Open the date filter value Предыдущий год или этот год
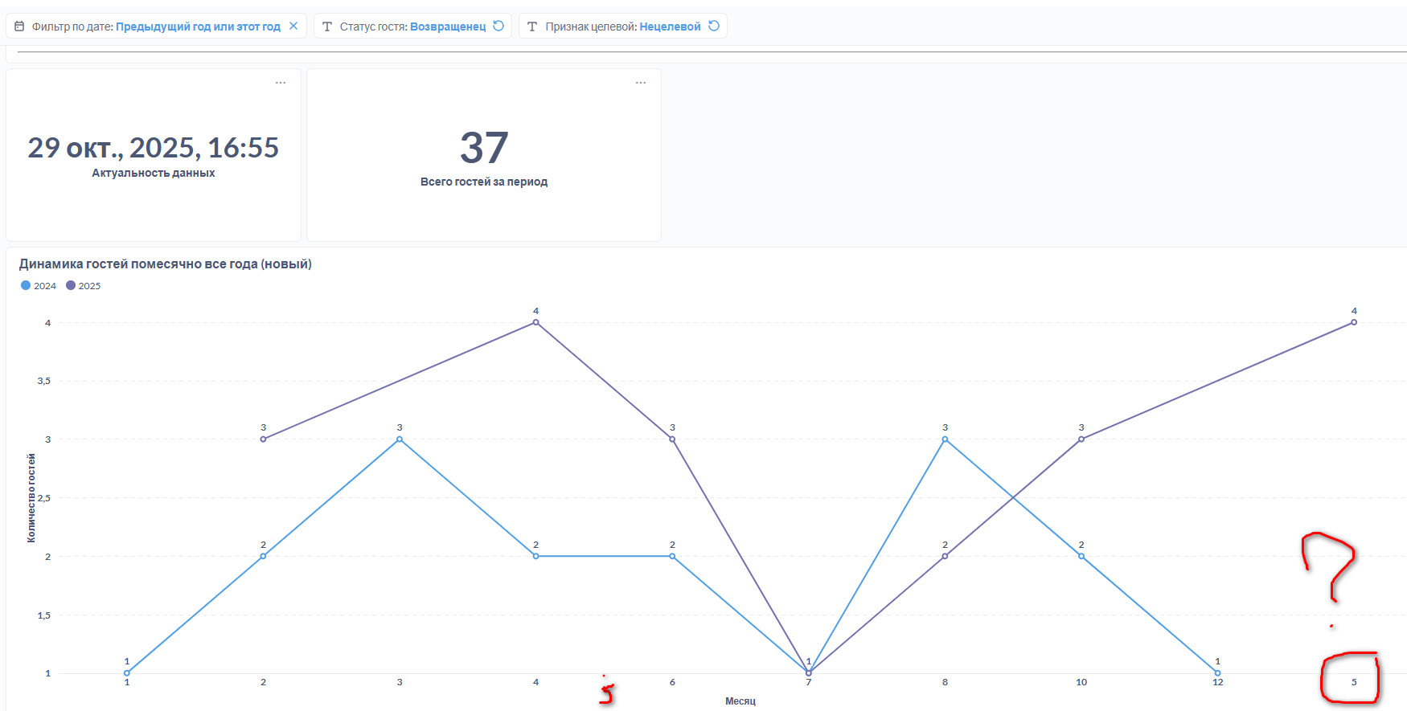The image size is (1407, 711). (198, 27)
